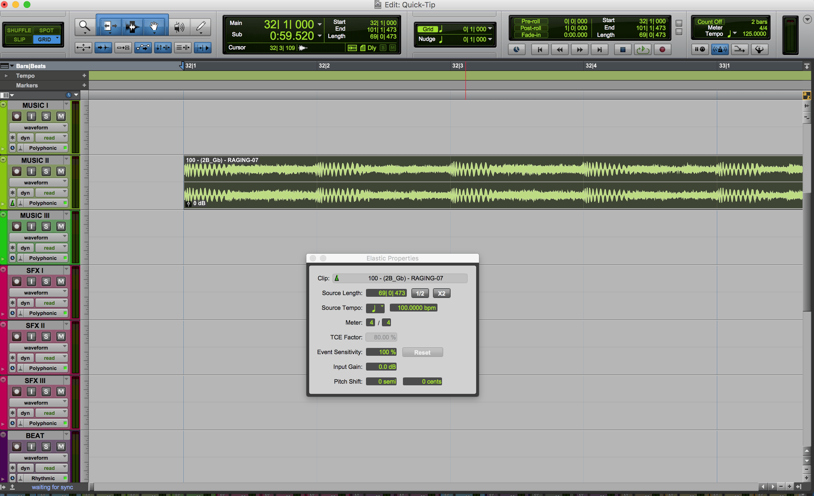Viewport: 814px width, 496px height.
Task: Solo the SFX II track
Action: click(x=46, y=337)
